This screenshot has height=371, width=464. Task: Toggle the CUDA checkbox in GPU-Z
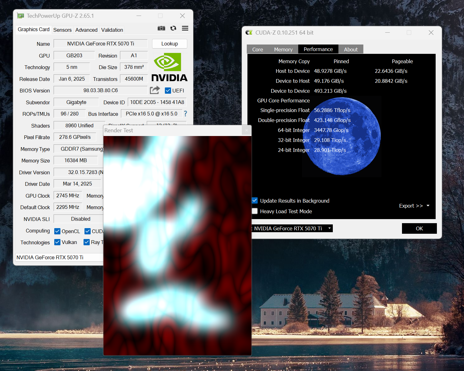click(88, 231)
